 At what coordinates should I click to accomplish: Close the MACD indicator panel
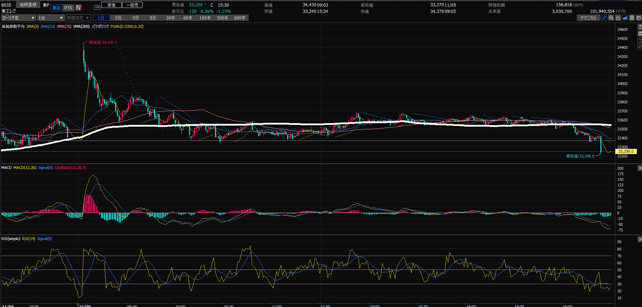tap(640, 168)
